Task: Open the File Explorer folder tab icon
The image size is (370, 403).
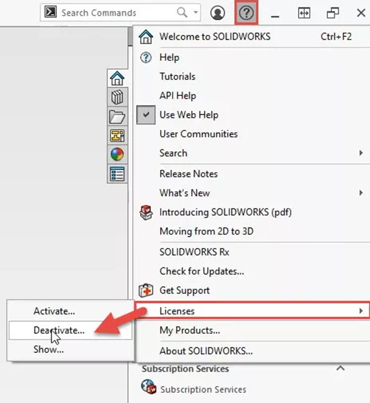Action: (117, 116)
